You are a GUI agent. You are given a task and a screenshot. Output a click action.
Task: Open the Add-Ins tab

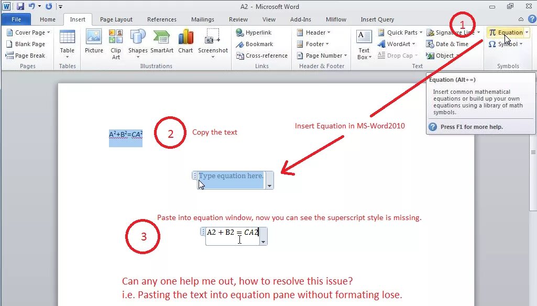pos(300,19)
